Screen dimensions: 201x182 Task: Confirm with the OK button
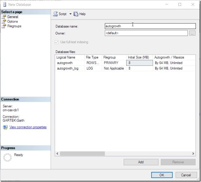pyautogui.click(x=162, y=175)
